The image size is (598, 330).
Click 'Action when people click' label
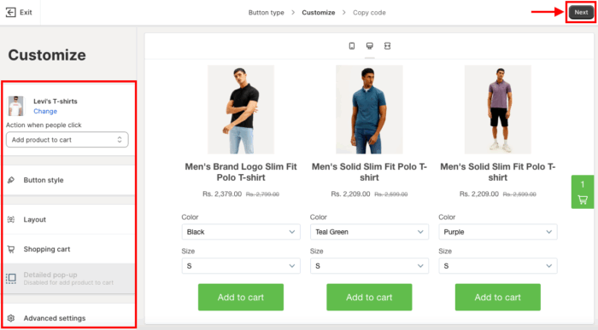[44, 124]
